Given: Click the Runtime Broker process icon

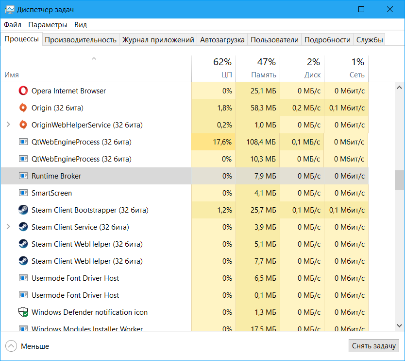Looking at the screenshot, I should (x=23, y=176).
